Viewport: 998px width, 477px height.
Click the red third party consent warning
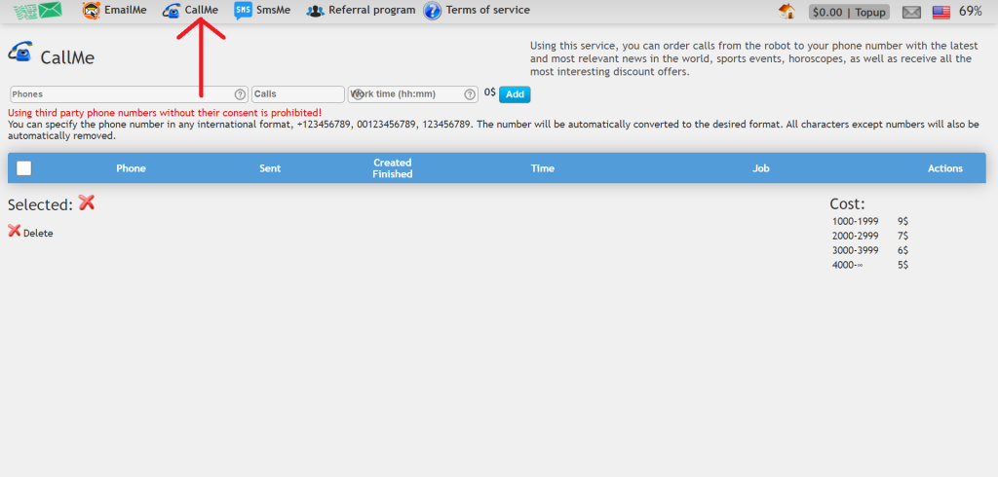[x=165, y=113]
